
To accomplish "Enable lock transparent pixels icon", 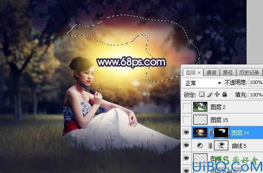I will (202, 94).
